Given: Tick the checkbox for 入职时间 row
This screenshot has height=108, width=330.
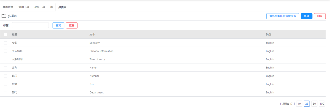Looking at the screenshot, I should [x=5, y=59].
